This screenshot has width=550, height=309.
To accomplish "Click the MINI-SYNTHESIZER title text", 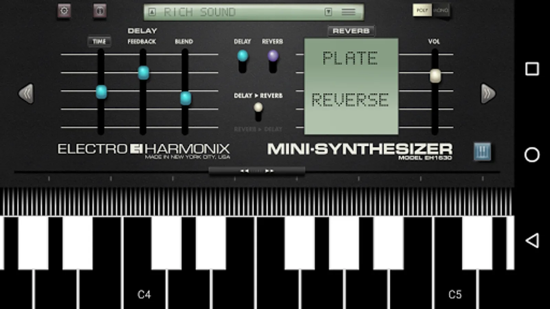I will (360, 149).
